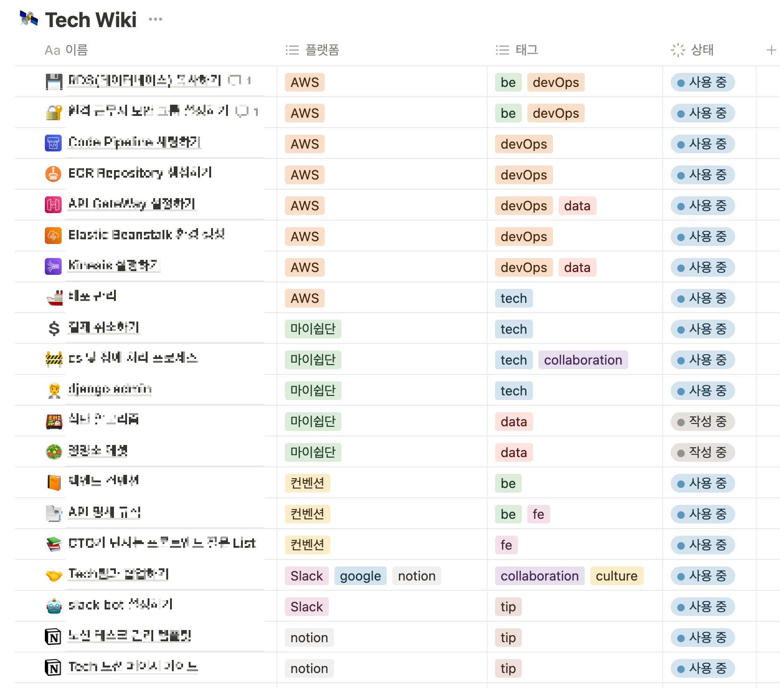Click the tech tag in the ship icon row
Image resolution: width=780 pixels, height=688 pixels.
click(x=514, y=298)
